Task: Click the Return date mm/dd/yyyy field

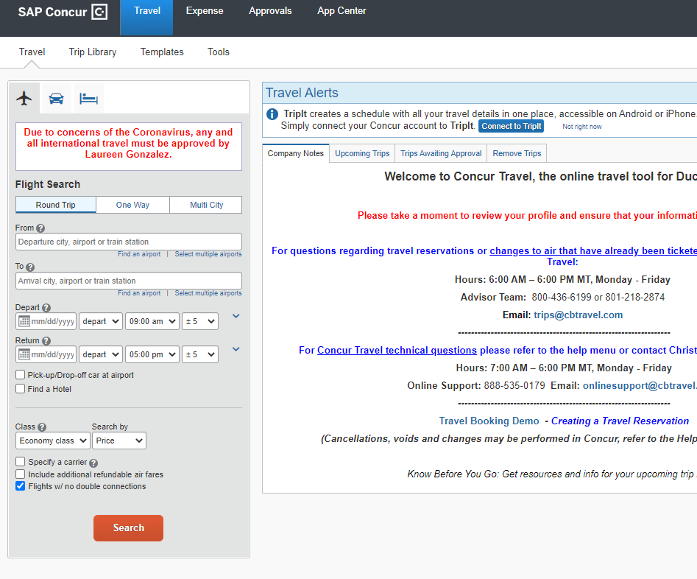Action: pyautogui.click(x=52, y=355)
